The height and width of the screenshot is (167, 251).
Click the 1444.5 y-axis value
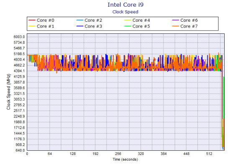(x=19, y=133)
